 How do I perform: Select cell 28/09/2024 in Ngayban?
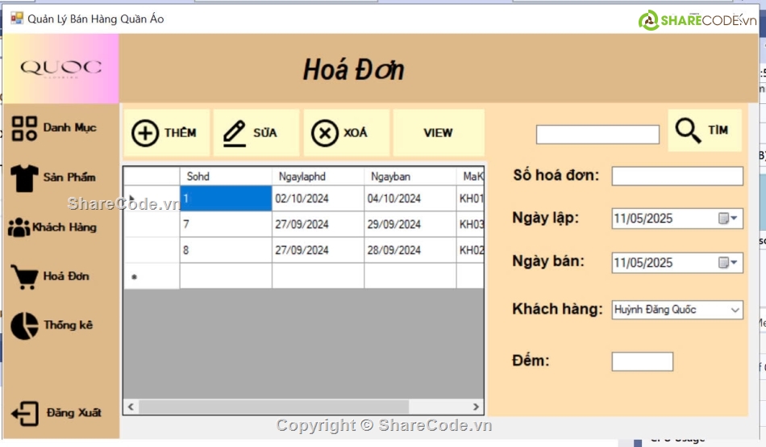pos(410,250)
